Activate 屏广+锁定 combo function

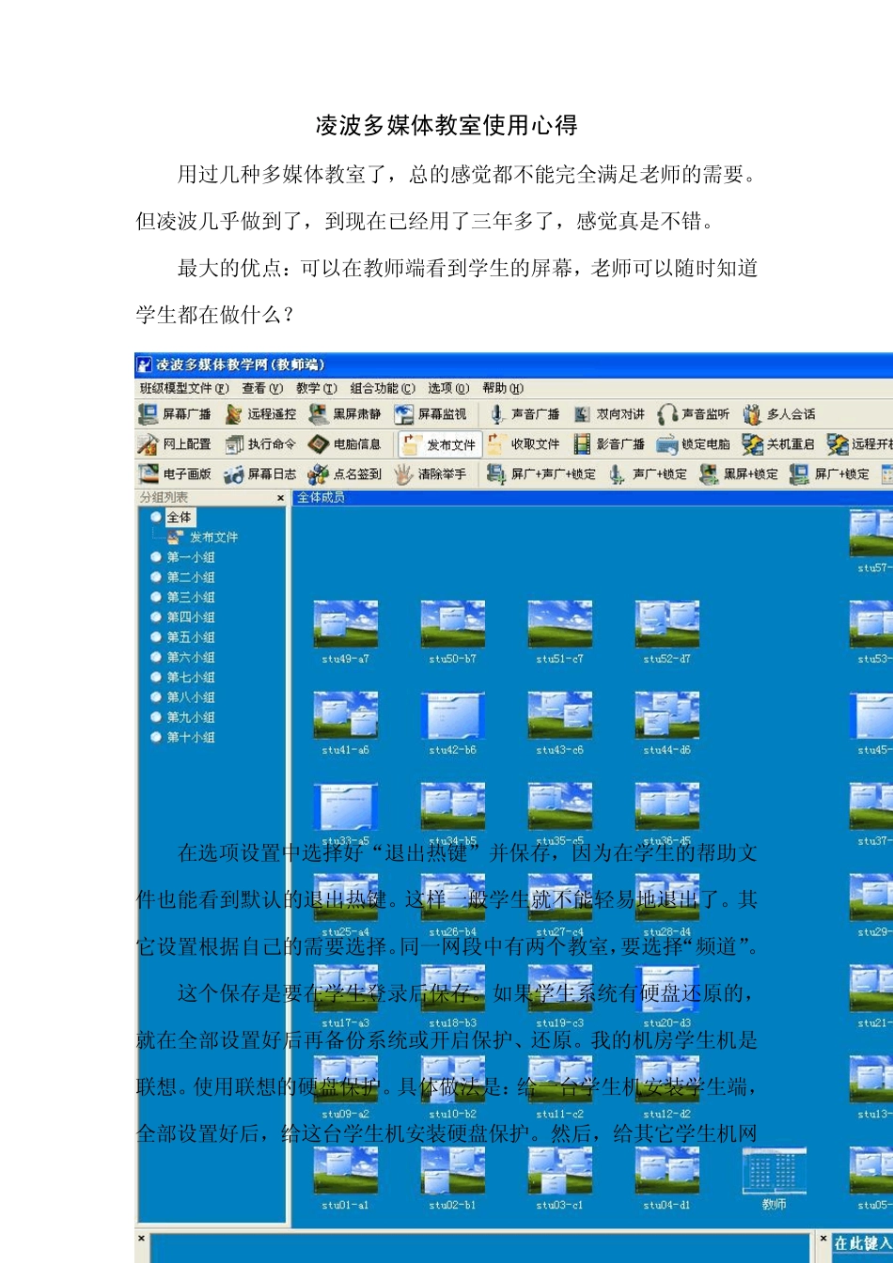[x=830, y=475]
